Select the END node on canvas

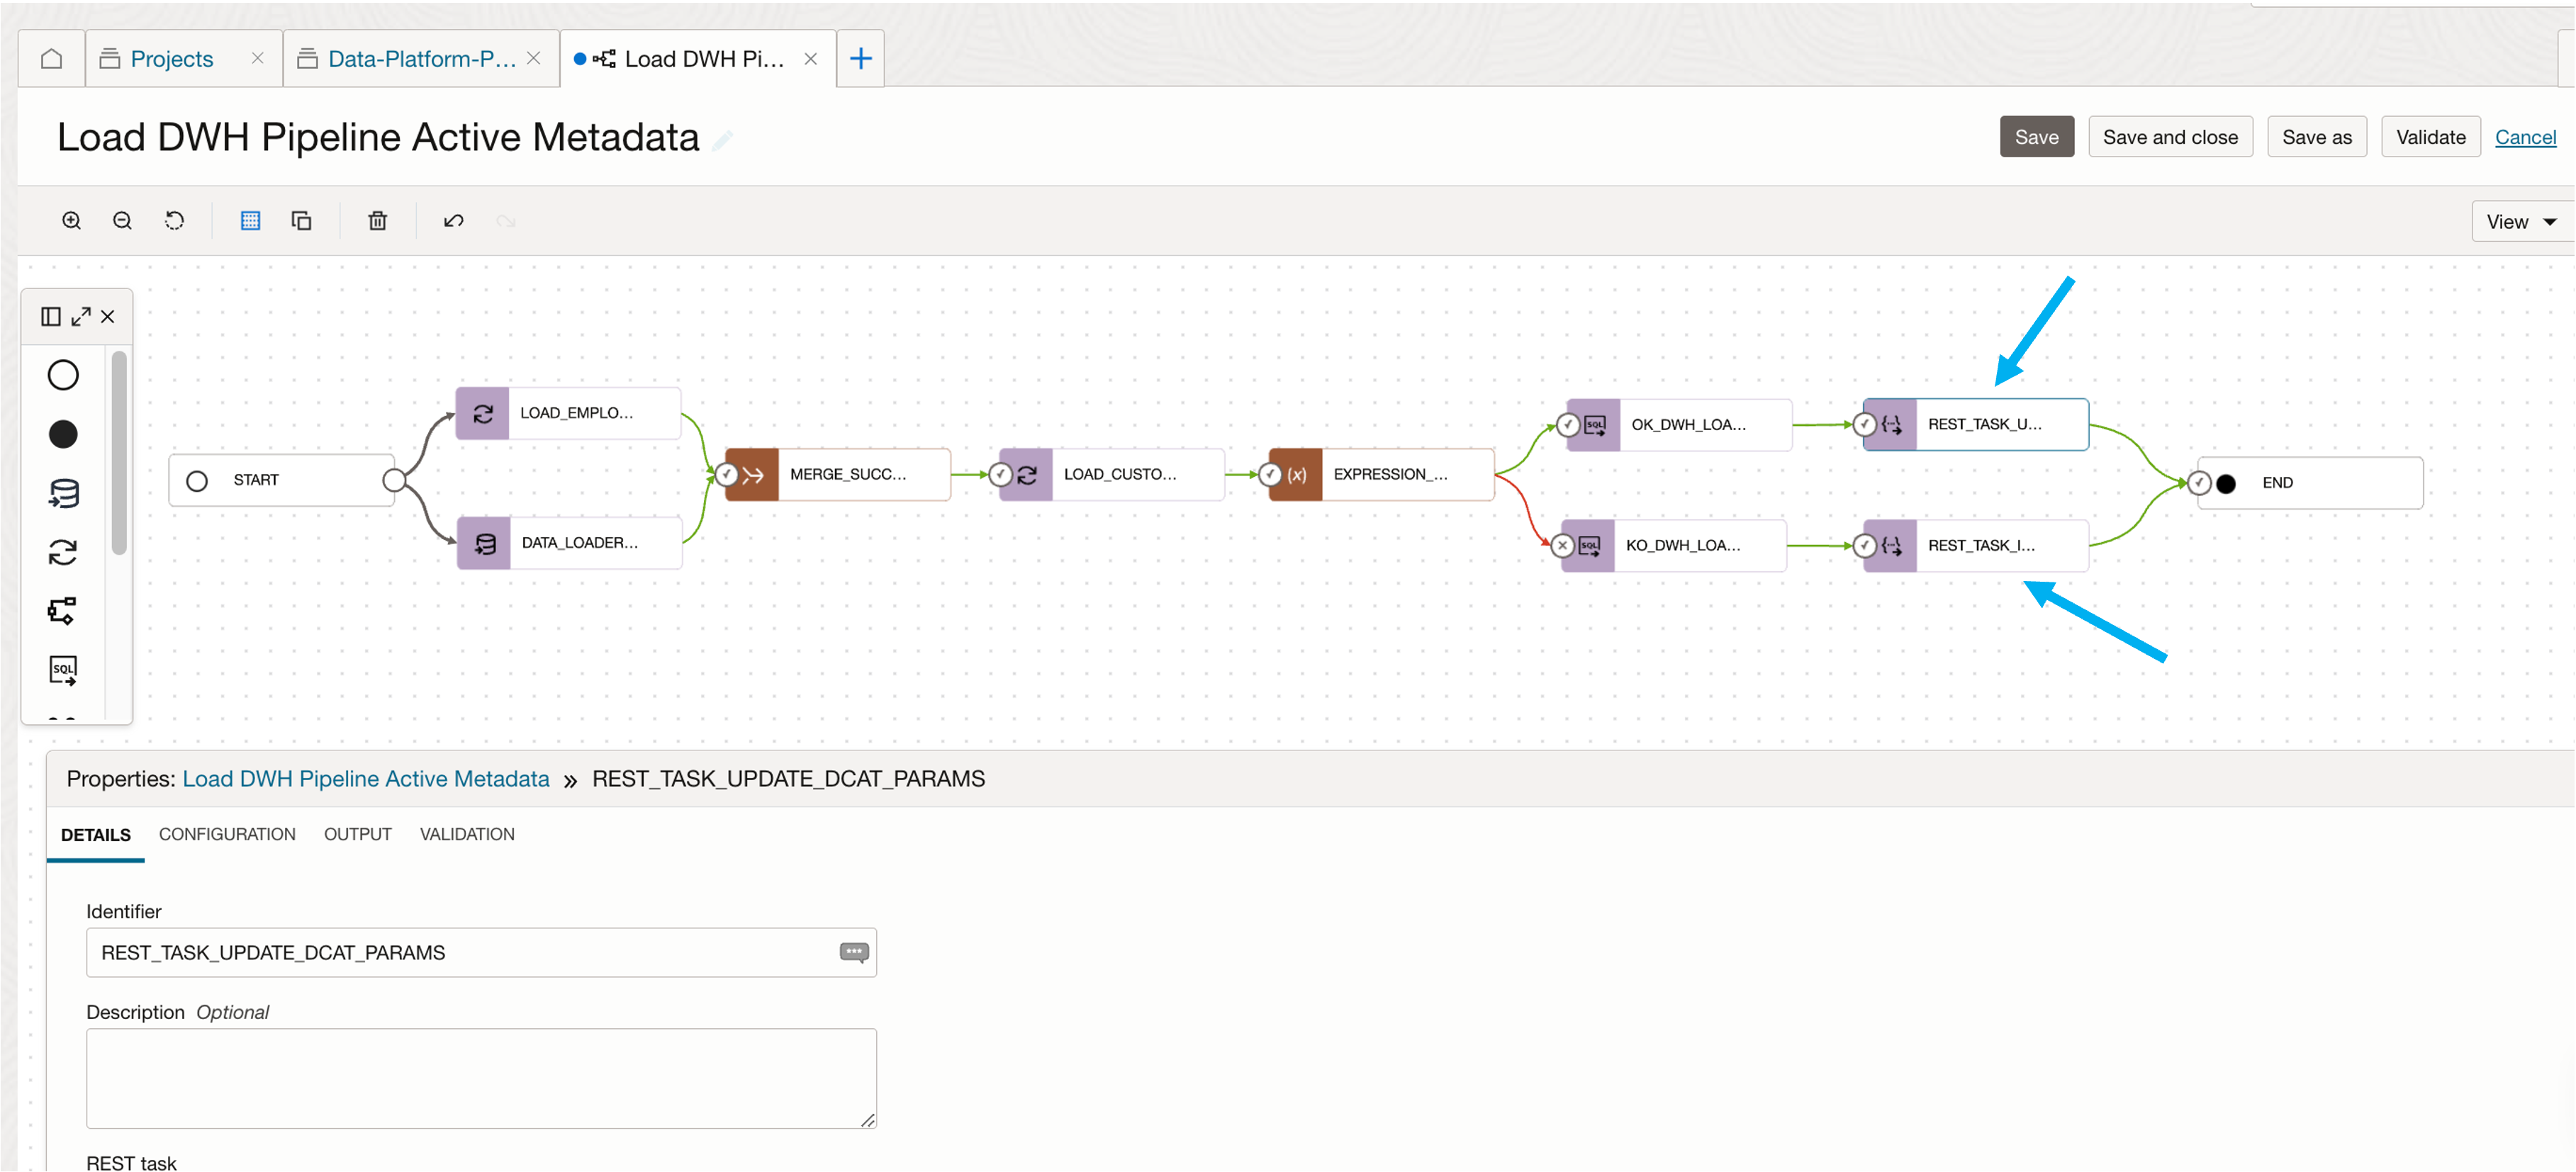2310,483
